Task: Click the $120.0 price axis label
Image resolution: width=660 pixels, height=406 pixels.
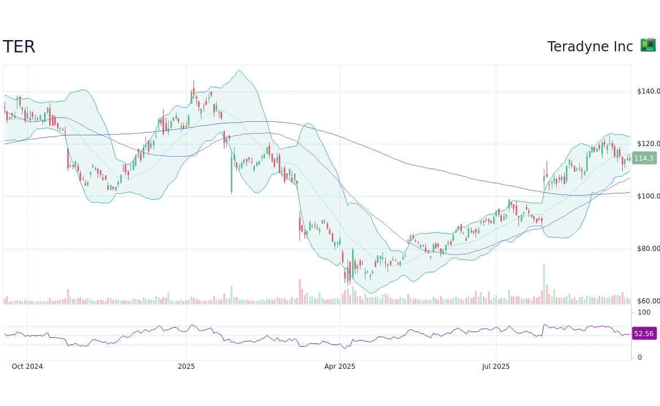Action: 648,144
